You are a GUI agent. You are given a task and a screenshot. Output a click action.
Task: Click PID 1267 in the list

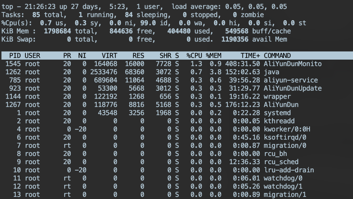tap(13, 105)
